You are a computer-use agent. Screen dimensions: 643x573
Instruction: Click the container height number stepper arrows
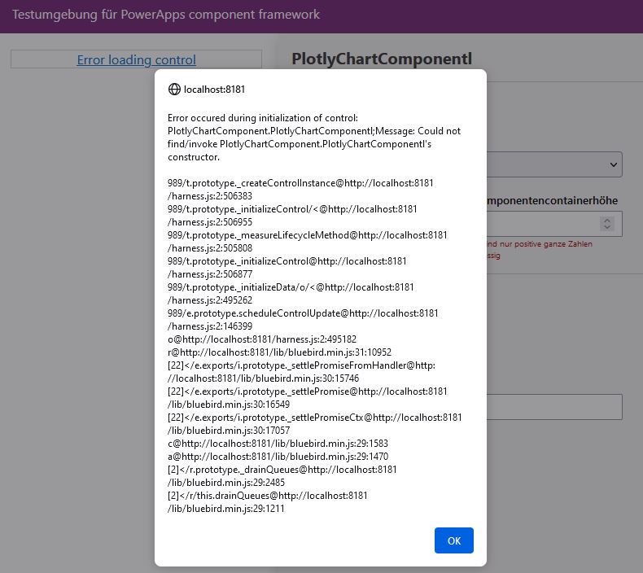(x=607, y=224)
